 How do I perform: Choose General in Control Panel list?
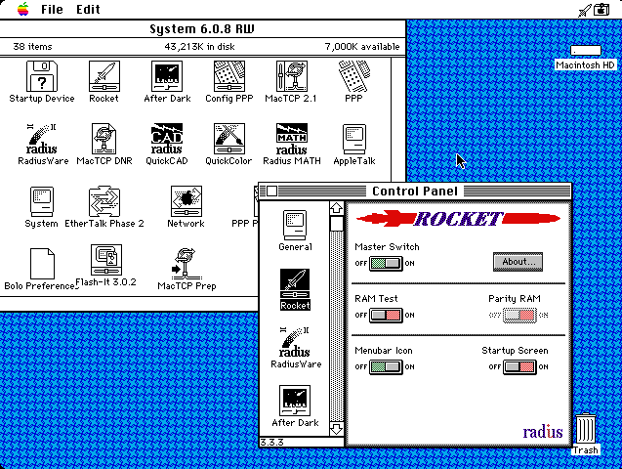coord(295,231)
